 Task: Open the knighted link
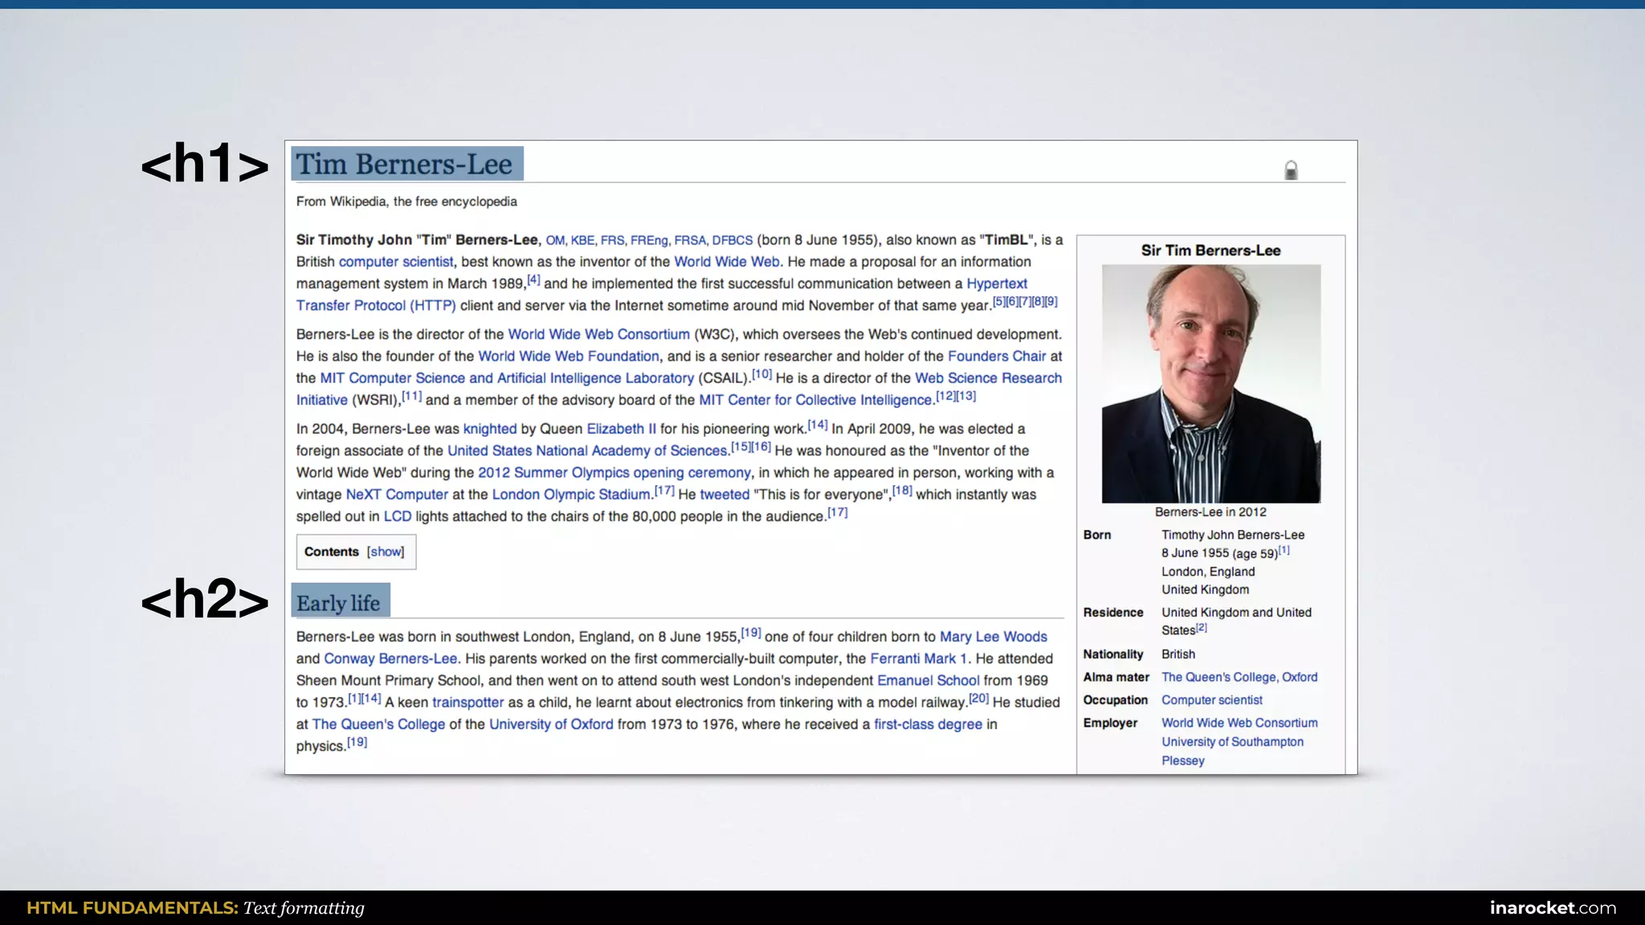point(489,430)
